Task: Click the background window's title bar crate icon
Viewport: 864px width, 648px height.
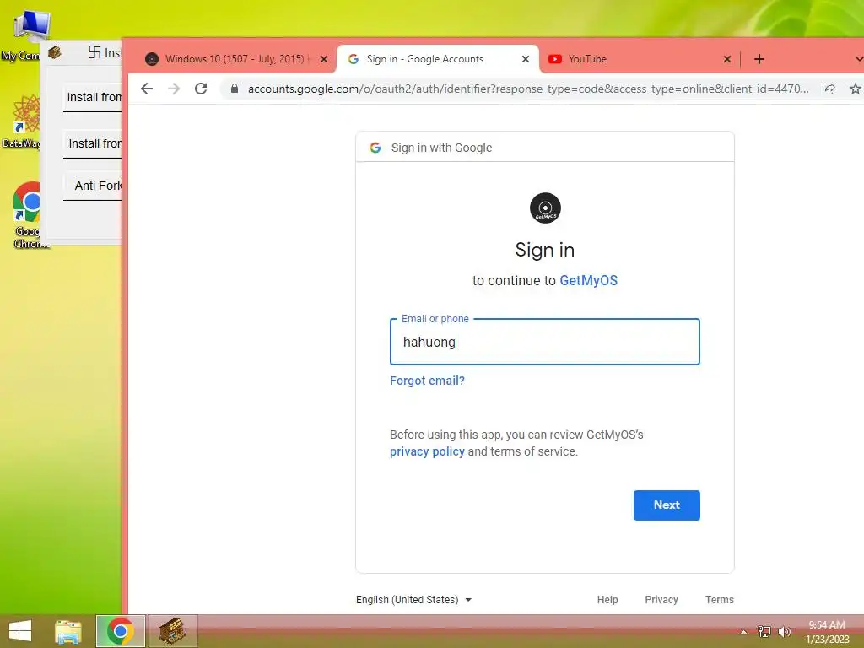Action: [x=55, y=52]
